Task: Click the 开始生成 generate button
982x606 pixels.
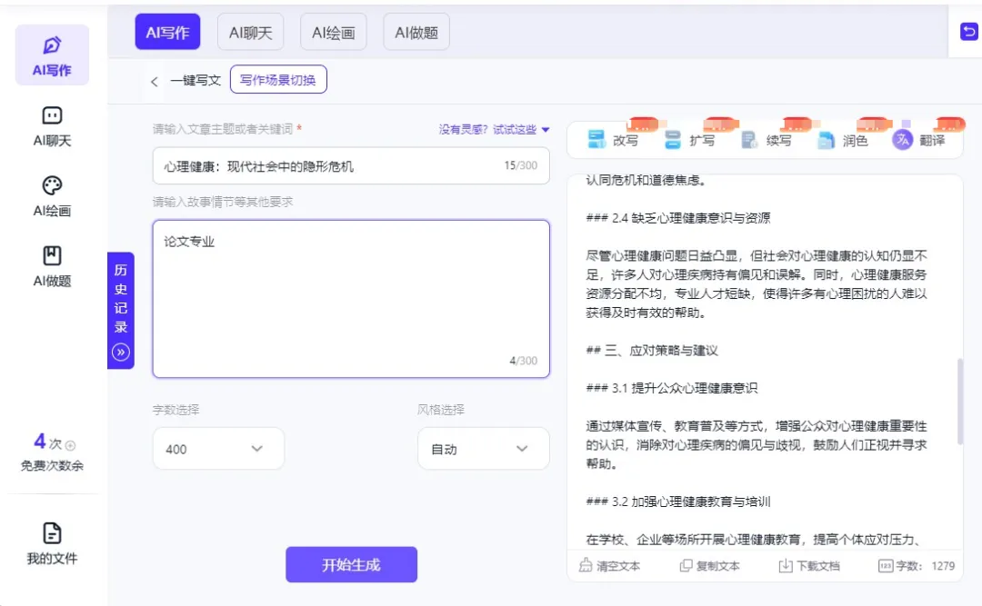Action: (x=351, y=564)
